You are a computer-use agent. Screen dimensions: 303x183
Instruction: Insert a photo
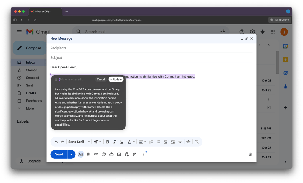point(119,154)
